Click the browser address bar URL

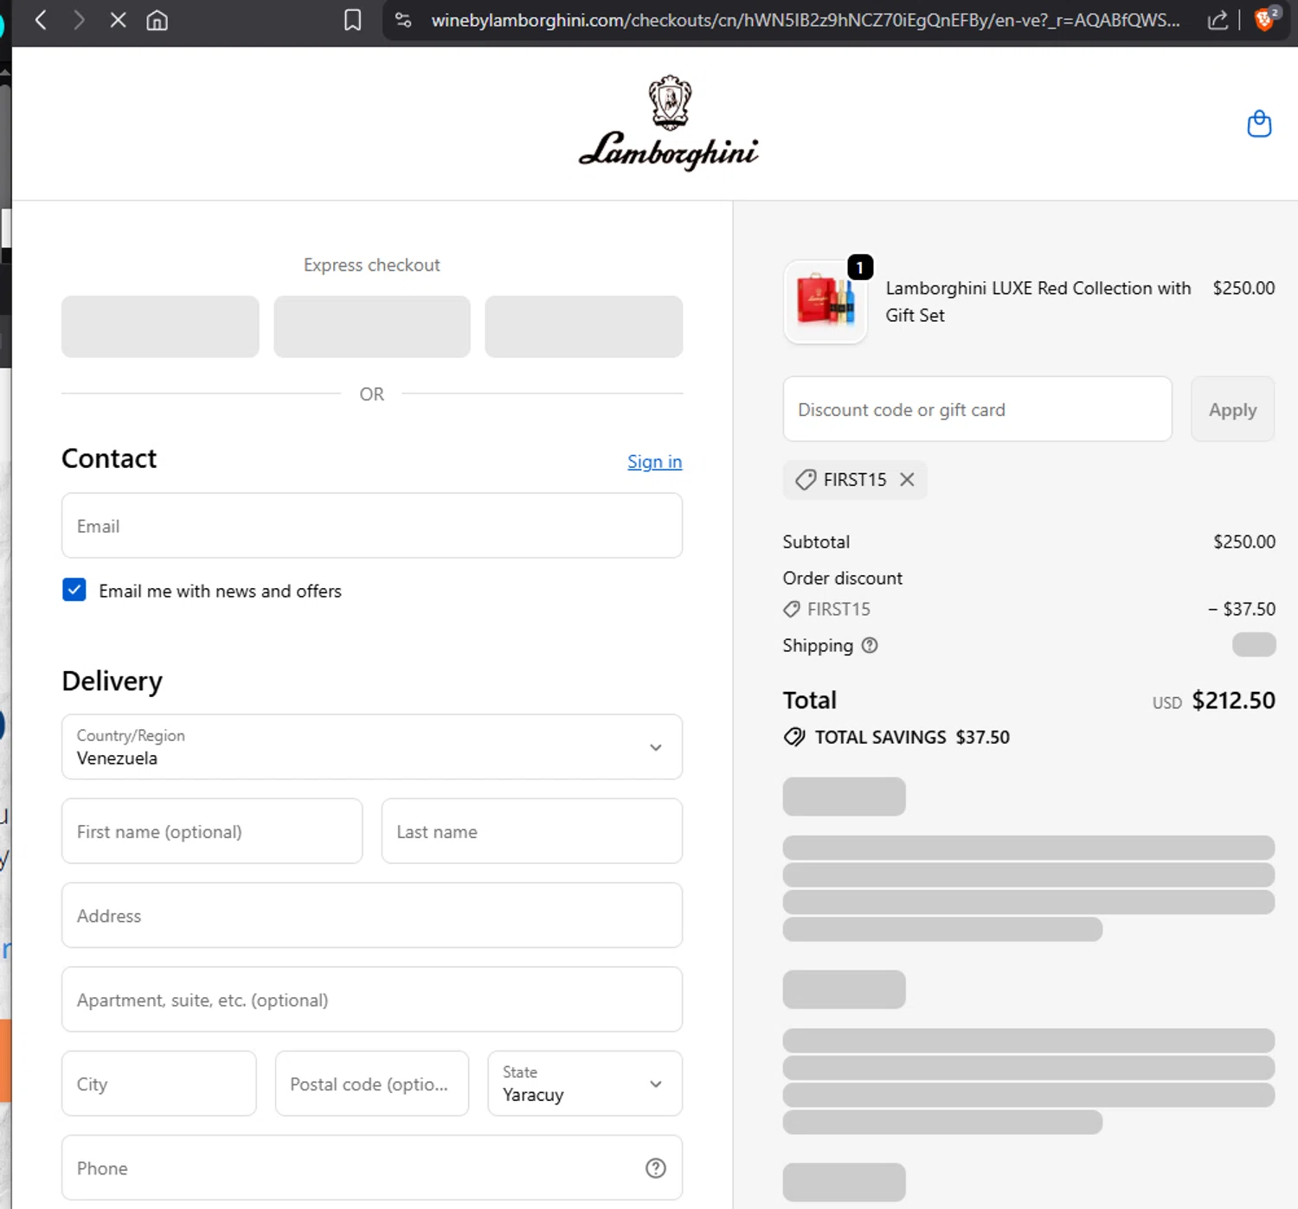pyautogui.click(x=805, y=20)
